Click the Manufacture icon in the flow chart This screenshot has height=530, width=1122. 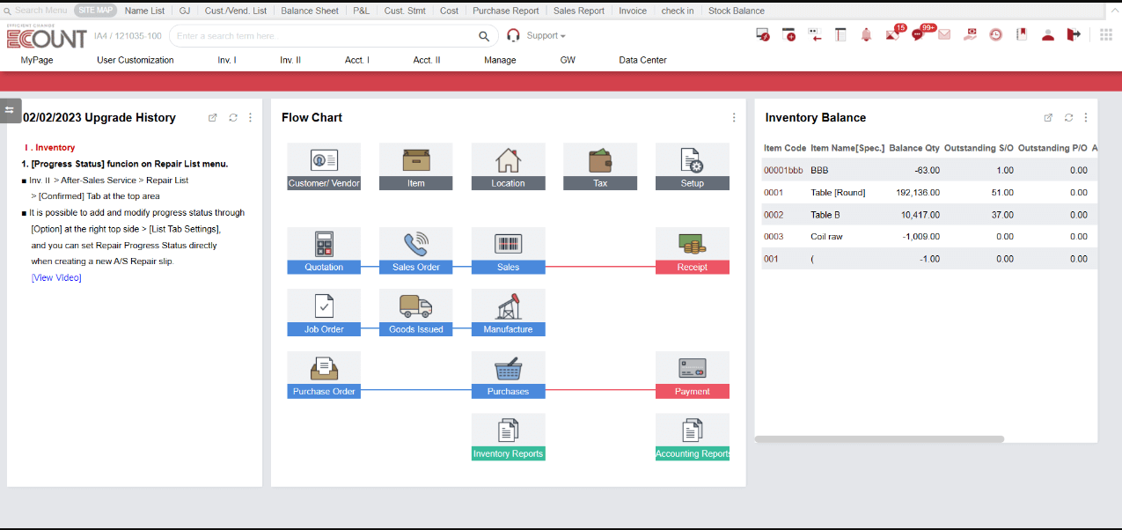point(508,312)
